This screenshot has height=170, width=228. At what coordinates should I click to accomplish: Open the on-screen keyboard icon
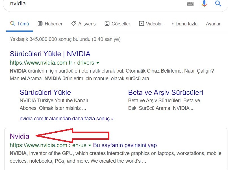coord(190,4)
